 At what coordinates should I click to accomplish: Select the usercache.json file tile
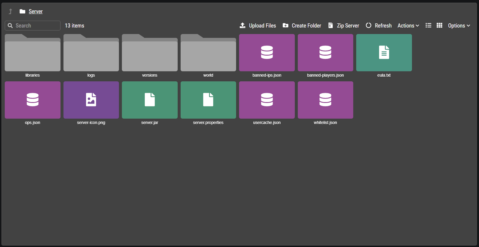tap(267, 100)
